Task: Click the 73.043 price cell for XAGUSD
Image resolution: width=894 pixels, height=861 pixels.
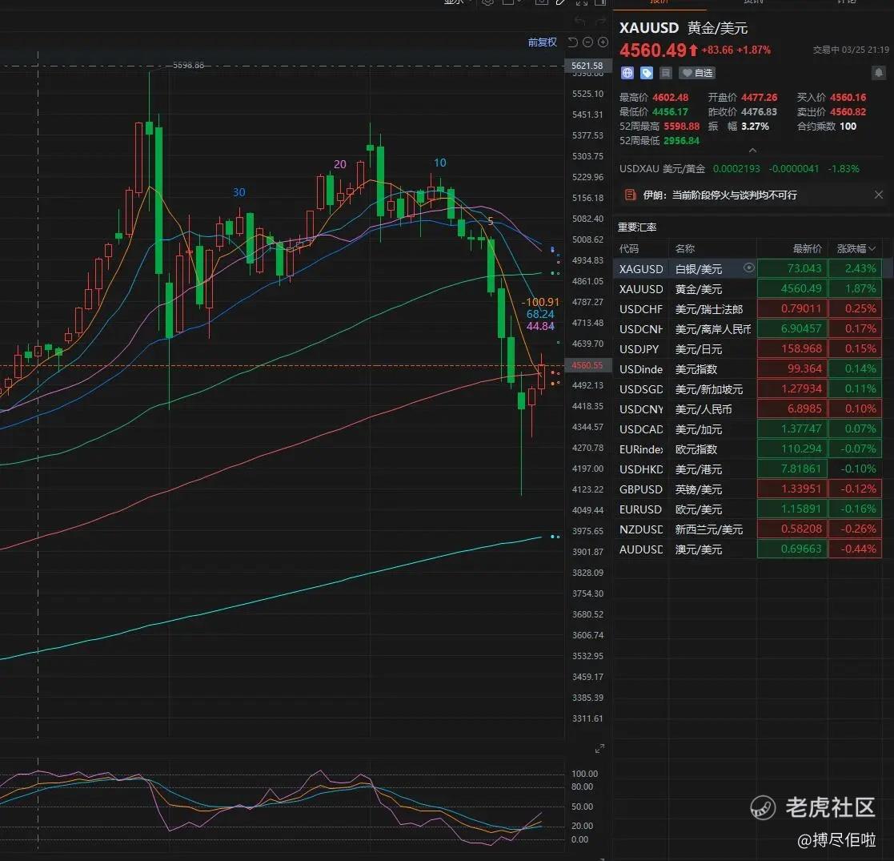Action: point(792,269)
